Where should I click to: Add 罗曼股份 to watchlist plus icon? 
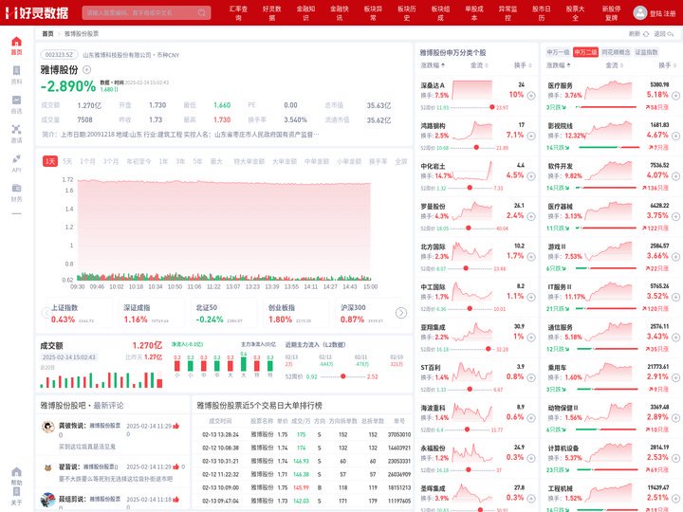[531, 216]
